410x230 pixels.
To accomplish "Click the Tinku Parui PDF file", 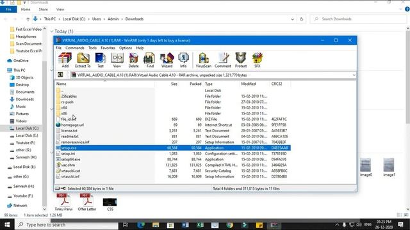I will [63, 202].
